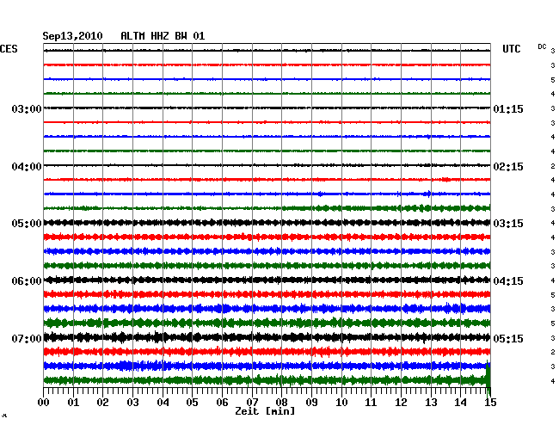The height and width of the screenshot is (425, 559).
Task: Click the date text Sep13,2010
Action: (72, 36)
